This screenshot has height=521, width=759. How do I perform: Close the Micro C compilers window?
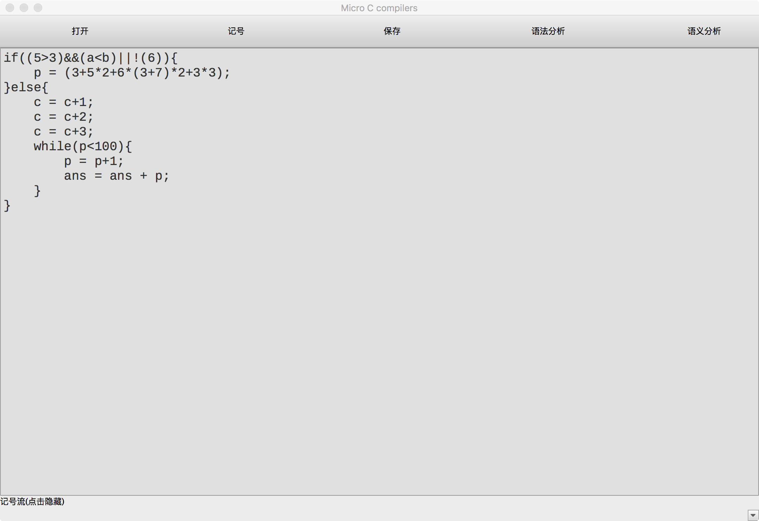[x=10, y=8]
